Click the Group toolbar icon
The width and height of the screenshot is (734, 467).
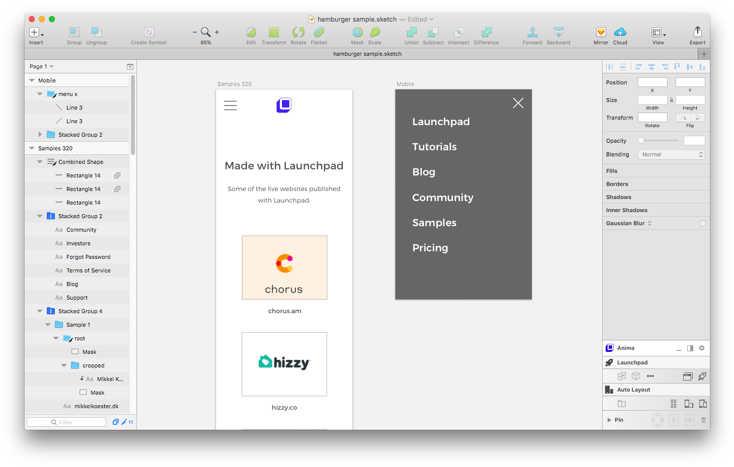coord(74,32)
